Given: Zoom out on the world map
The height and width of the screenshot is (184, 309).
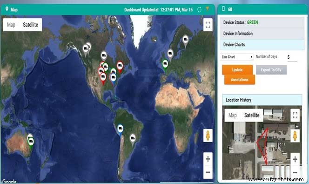Looking at the screenshot, I should 208,172.
